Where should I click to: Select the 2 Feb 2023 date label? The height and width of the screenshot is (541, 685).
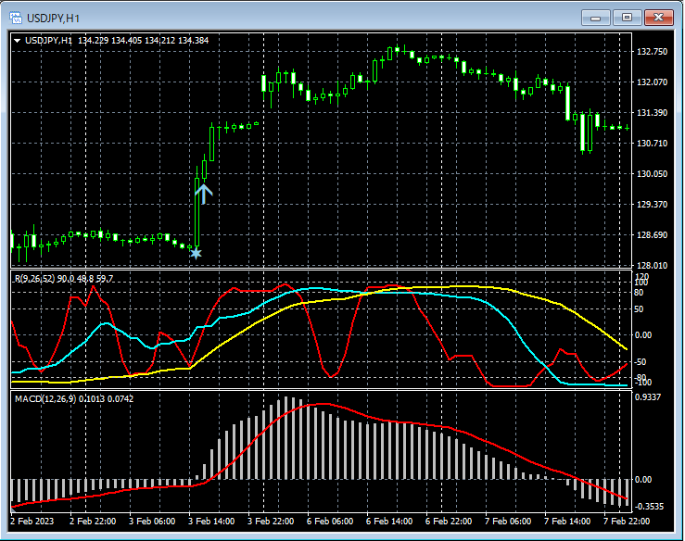(x=33, y=522)
